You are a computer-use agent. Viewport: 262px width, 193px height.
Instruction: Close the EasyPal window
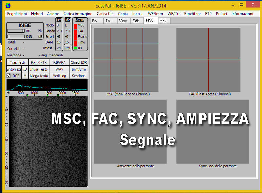[x=253, y=4]
